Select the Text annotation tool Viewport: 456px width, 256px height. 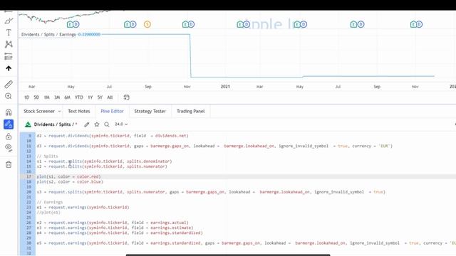coord(9,33)
